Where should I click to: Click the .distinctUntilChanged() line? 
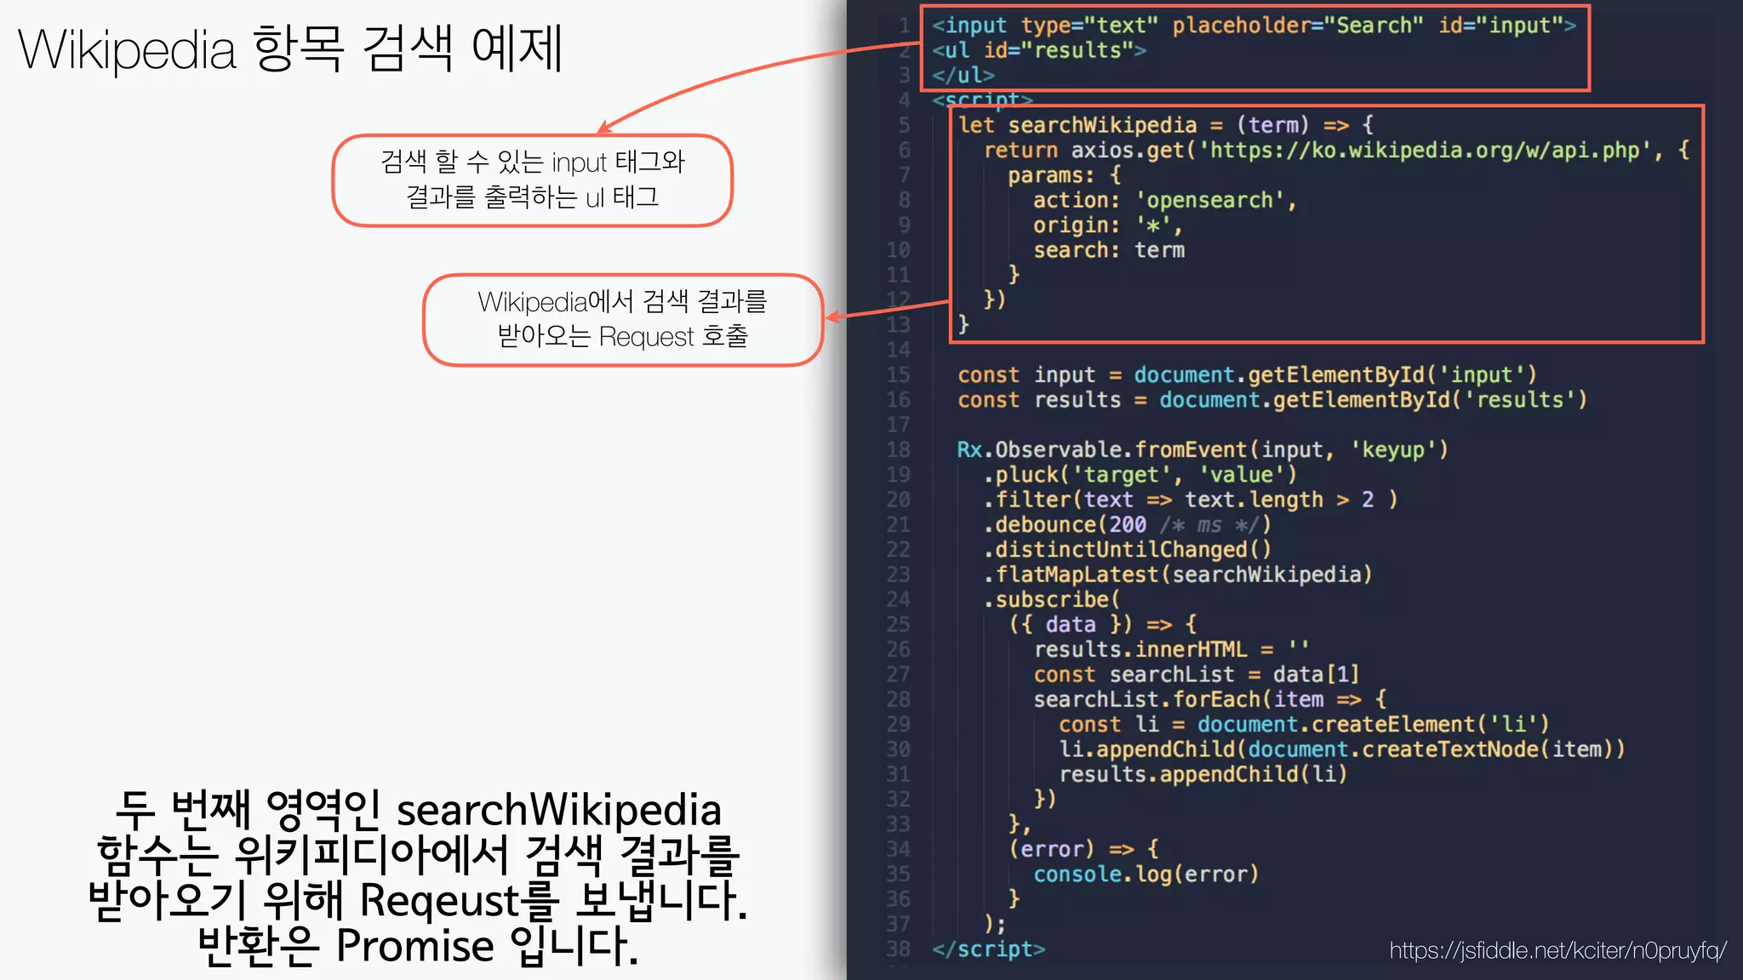click(x=1128, y=550)
